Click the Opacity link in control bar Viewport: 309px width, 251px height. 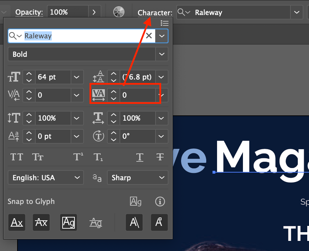click(x=29, y=12)
